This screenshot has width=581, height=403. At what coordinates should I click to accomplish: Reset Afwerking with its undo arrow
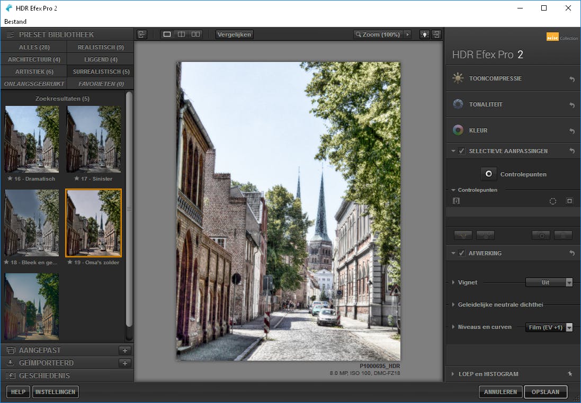(x=572, y=253)
